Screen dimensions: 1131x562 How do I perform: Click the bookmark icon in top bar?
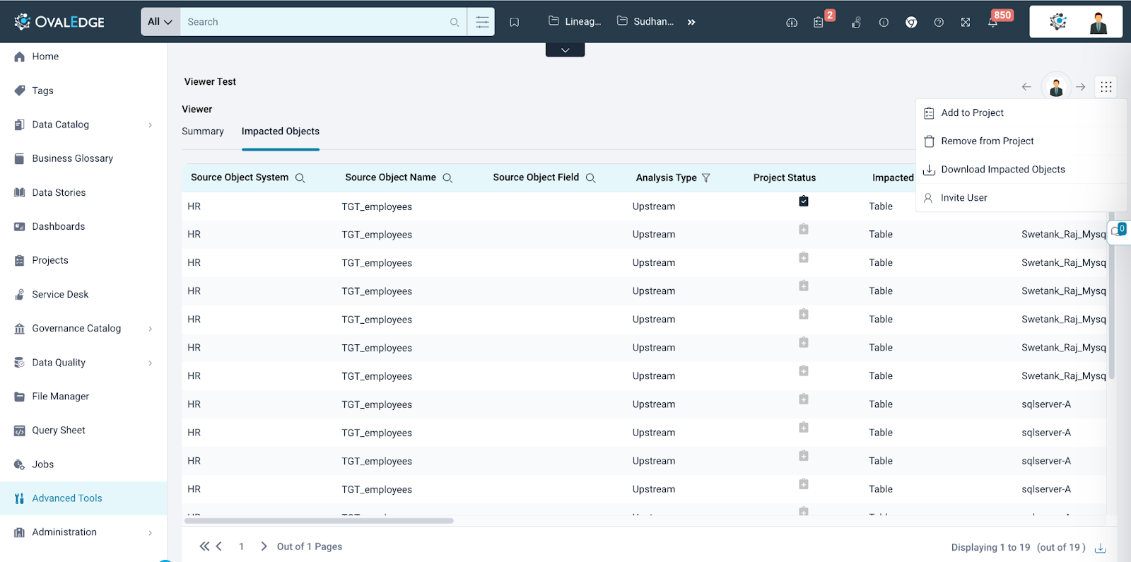click(515, 23)
